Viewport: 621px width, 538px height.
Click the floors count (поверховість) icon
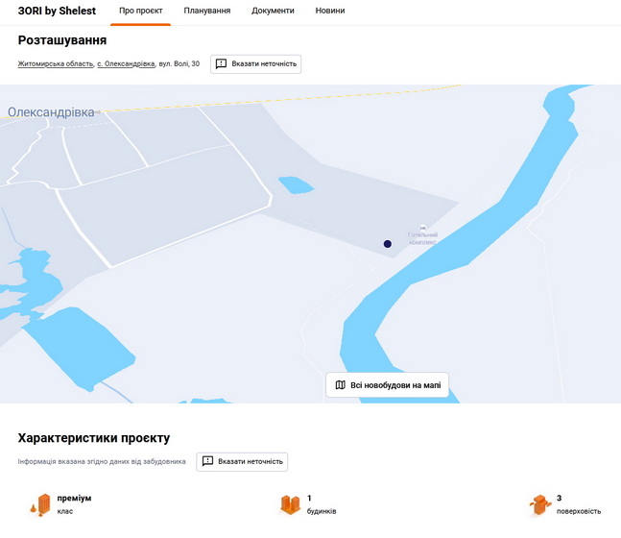(539, 504)
